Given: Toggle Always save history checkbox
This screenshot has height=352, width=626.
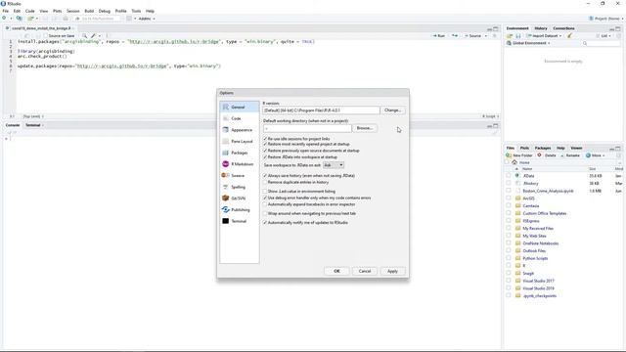Looking at the screenshot, I should [265, 176].
